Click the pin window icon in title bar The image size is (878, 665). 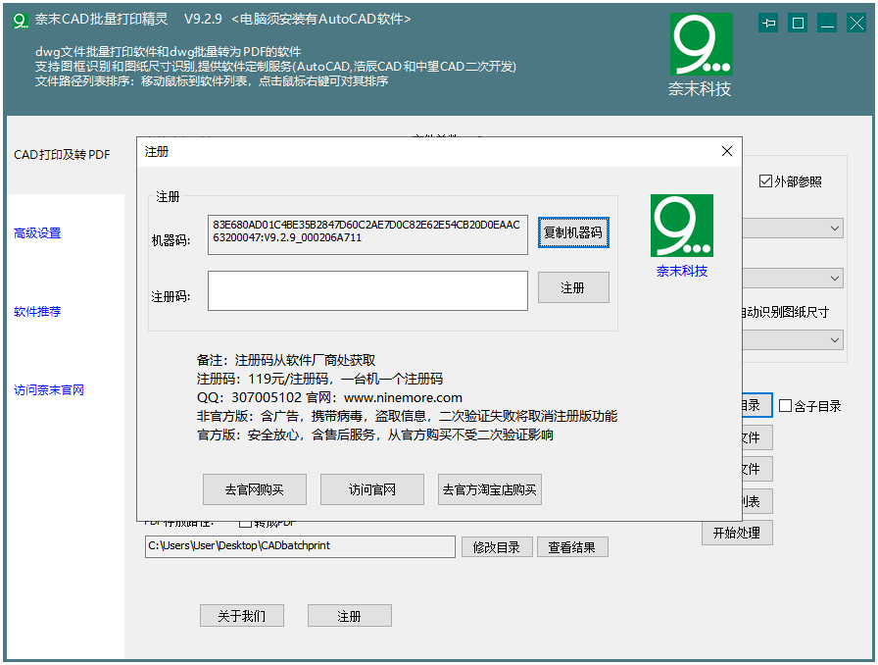point(768,23)
